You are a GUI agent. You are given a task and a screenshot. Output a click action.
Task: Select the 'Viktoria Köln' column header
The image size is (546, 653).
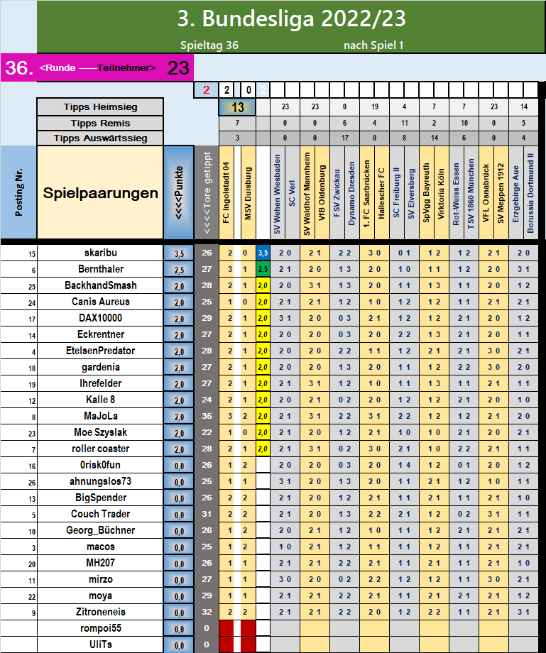point(441,192)
